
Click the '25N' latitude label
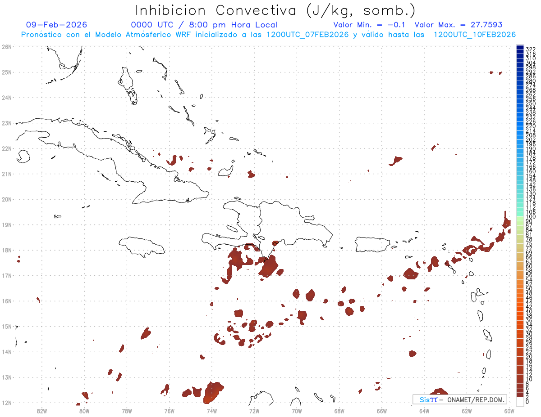coord(6,72)
